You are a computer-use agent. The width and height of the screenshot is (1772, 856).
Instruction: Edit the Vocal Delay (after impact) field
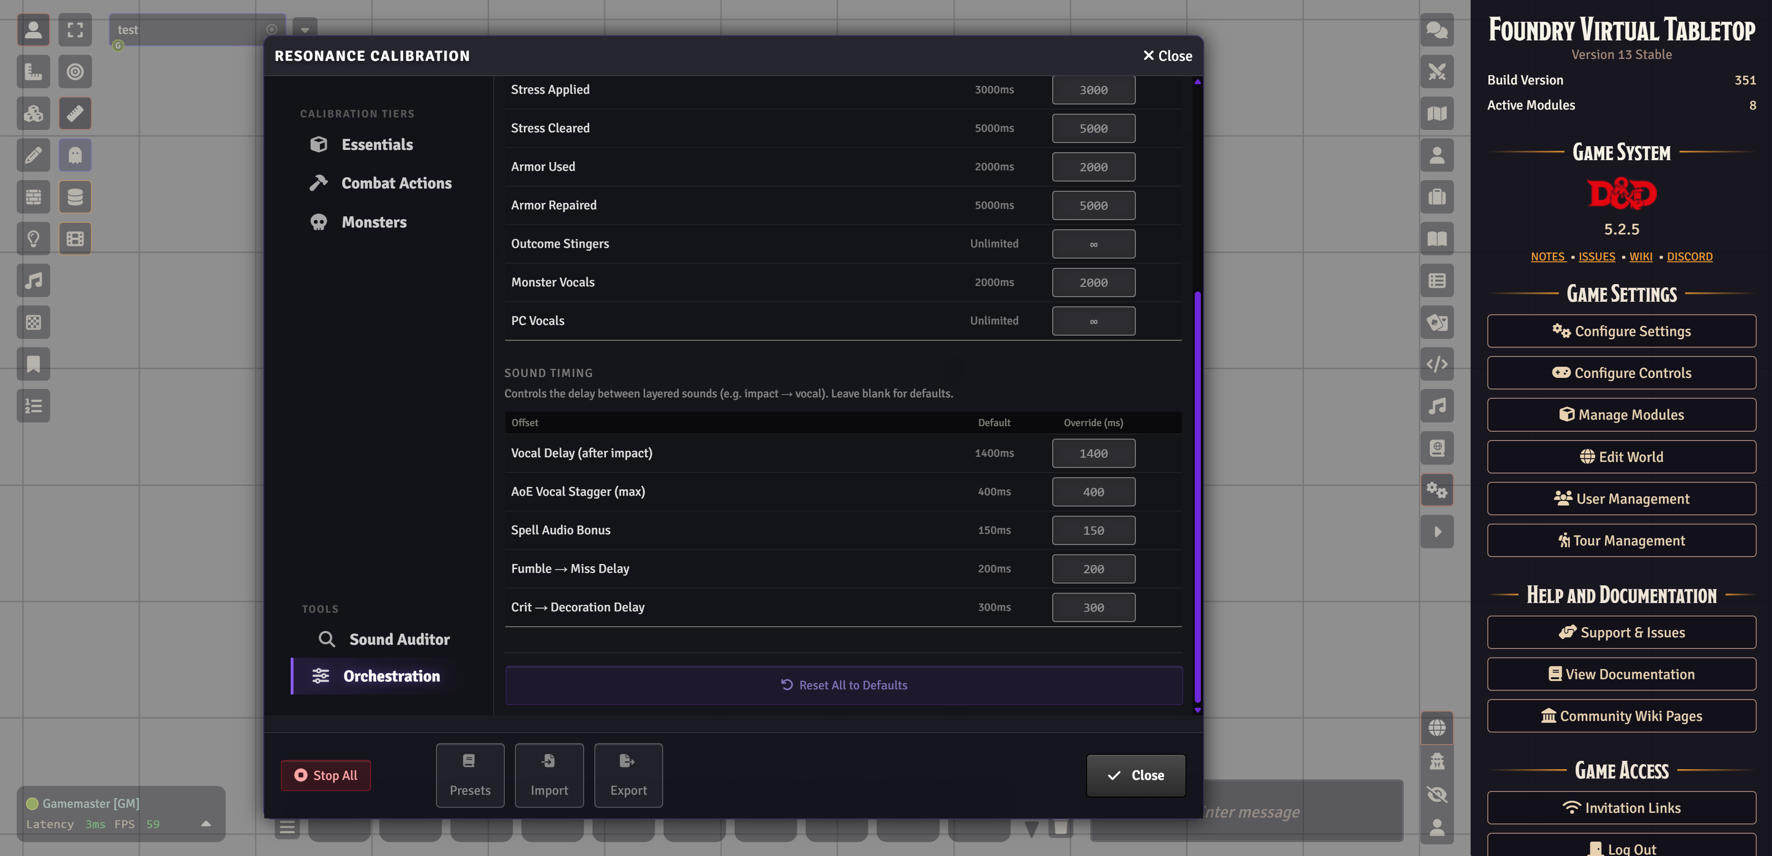coord(1093,453)
